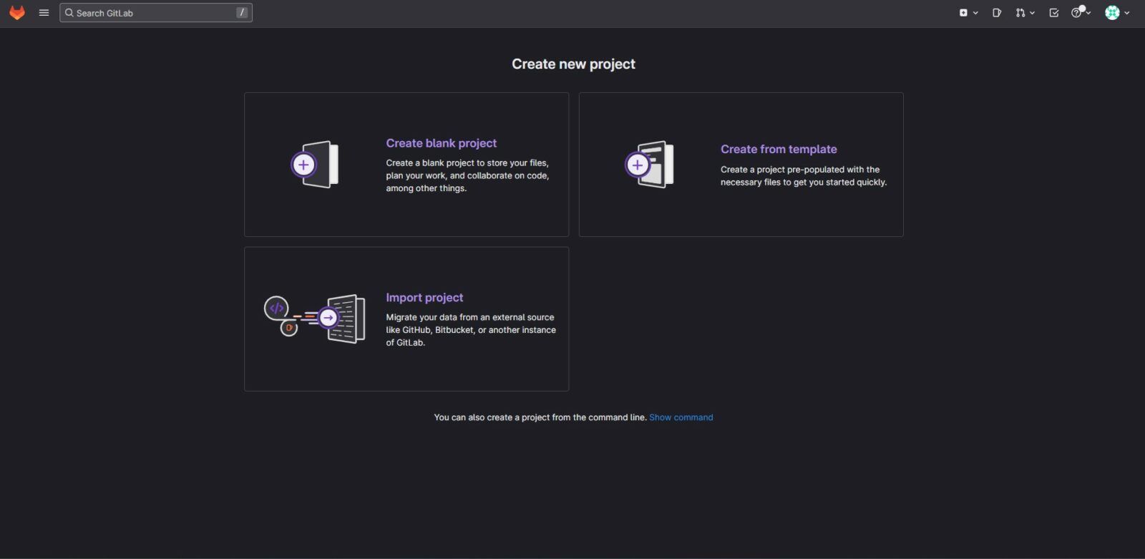Click text "Migrate your data from an external source"

tap(470, 317)
